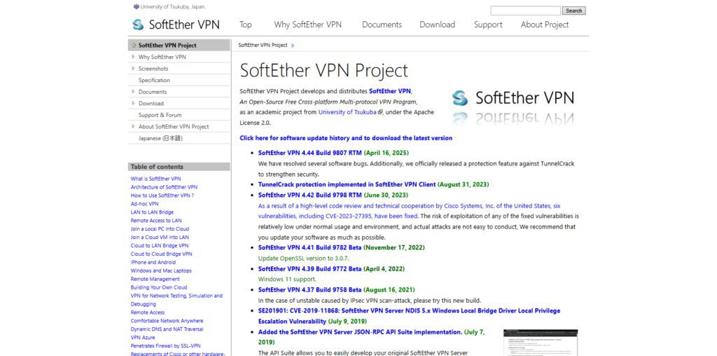Click breadcrumb arrow after SoftEther VPN Project
The image size is (717, 356).
click(293, 46)
